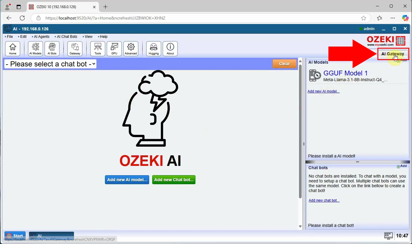
Task: Click the chat area vertical scrollbar
Action: point(300,131)
